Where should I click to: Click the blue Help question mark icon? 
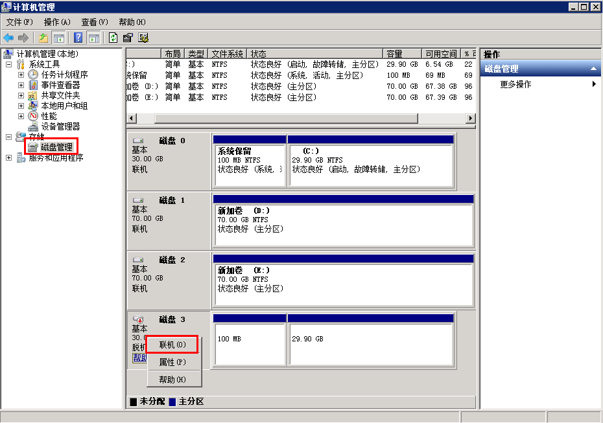pos(78,38)
